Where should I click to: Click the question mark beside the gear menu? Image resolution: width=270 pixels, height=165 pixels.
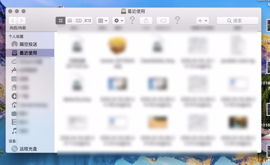132,20
